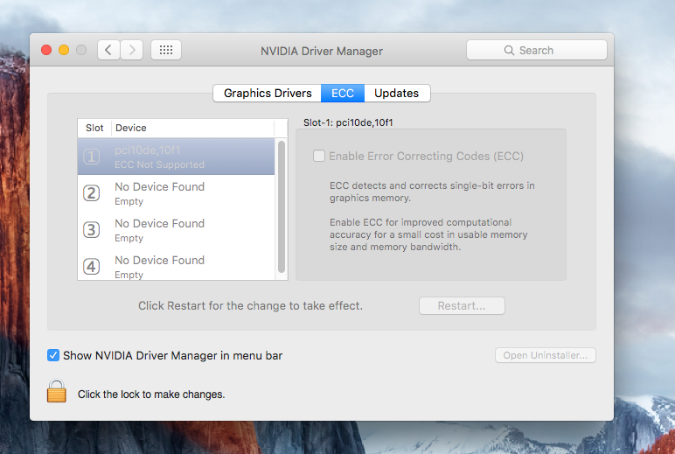Click the Open Uninstaller... button
Image resolution: width=675 pixels, height=454 pixels.
pyautogui.click(x=546, y=355)
